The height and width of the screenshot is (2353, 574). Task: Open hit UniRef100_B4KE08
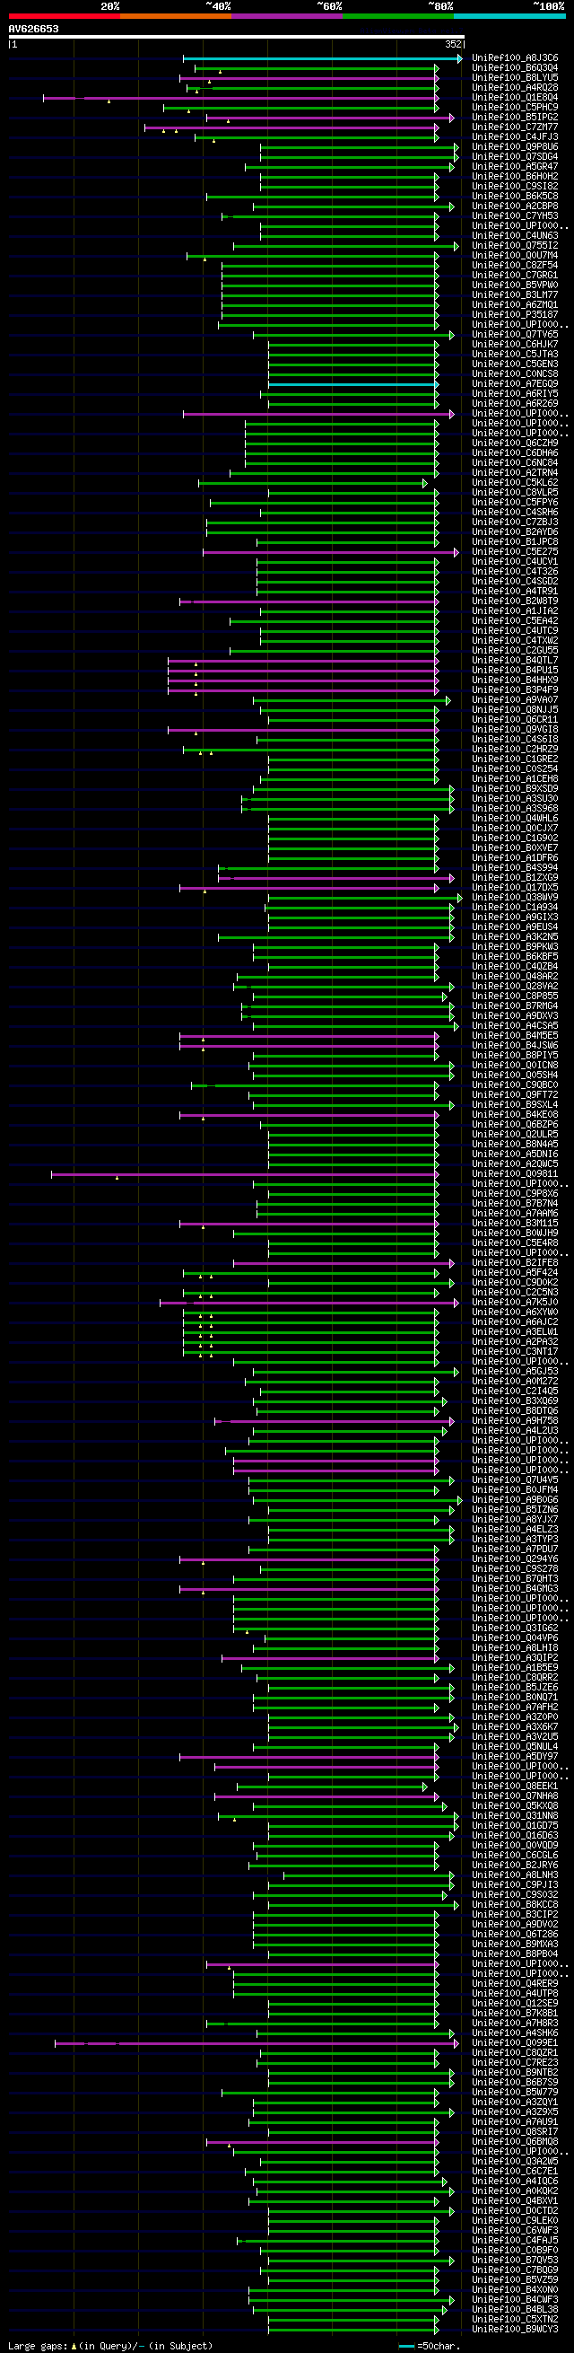516,1115
